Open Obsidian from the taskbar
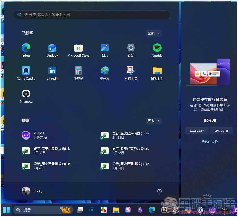 point(140,210)
